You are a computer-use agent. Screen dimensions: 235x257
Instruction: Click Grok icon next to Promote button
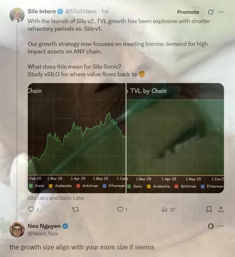211,12
